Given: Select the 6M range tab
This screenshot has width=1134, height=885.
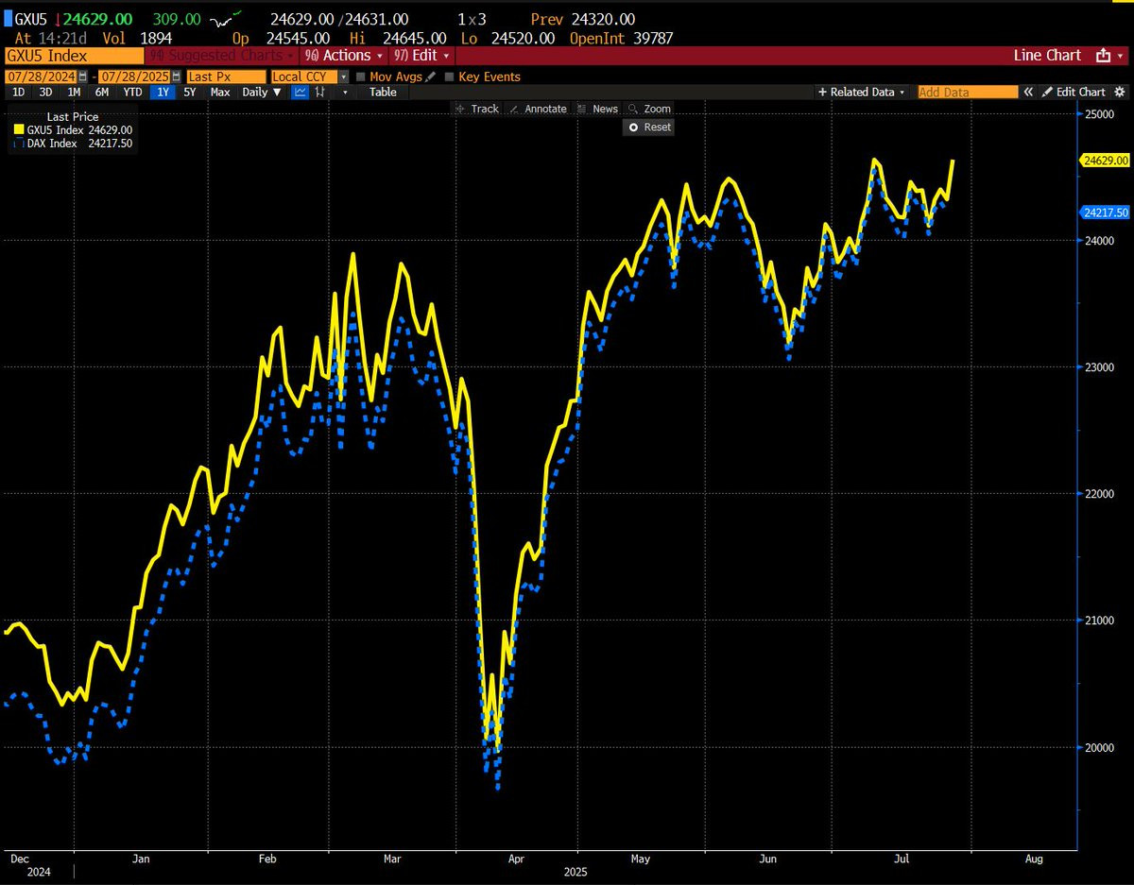Looking at the screenshot, I should coord(101,92).
